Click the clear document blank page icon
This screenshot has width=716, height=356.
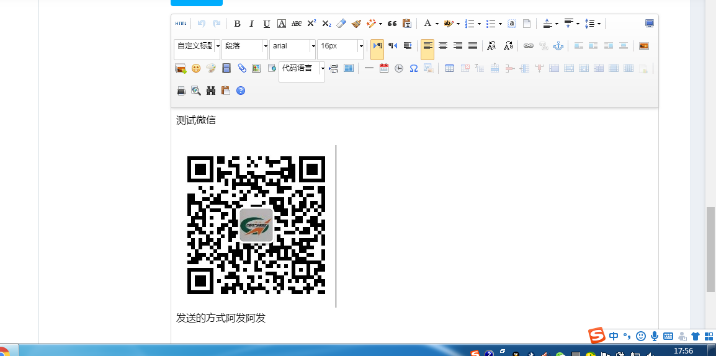(x=527, y=24)
